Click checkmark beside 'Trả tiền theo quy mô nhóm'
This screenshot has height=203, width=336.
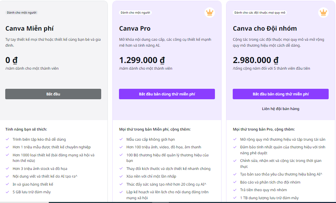(235, 190)
